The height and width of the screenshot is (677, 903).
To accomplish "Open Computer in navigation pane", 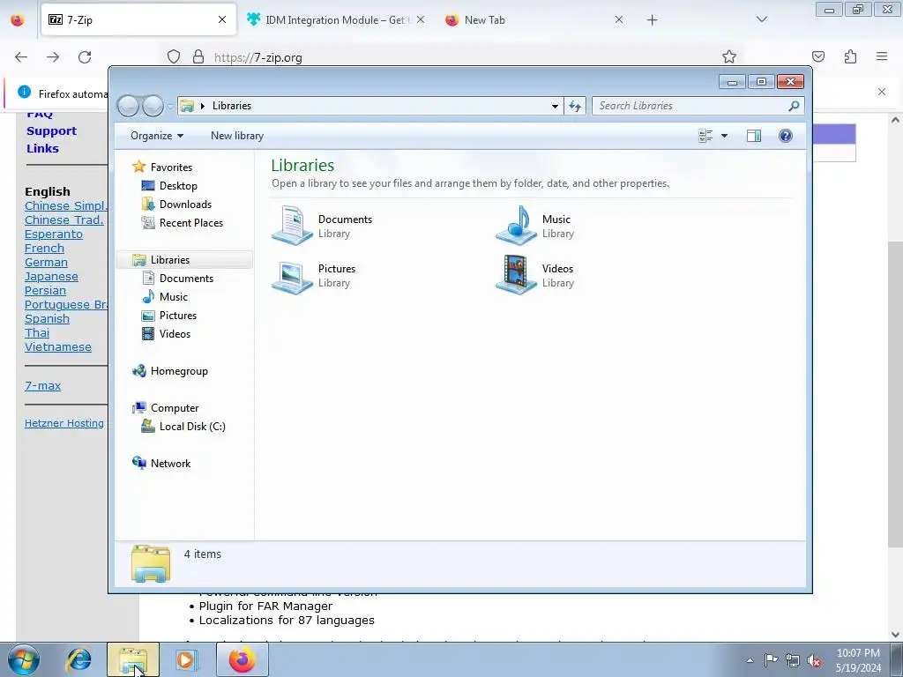I will coord(175,407).
